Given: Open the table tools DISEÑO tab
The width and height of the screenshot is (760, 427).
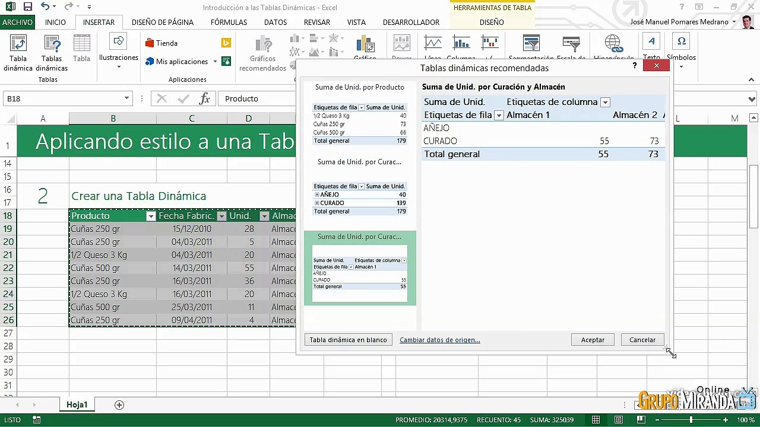Looking at the screenshot, I should 492,22.
